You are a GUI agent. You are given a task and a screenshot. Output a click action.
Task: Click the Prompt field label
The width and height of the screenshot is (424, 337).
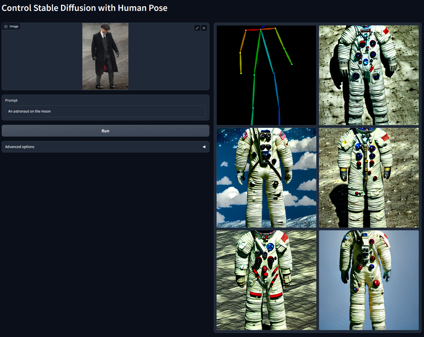pyautogui.click(x=11, y=101)
